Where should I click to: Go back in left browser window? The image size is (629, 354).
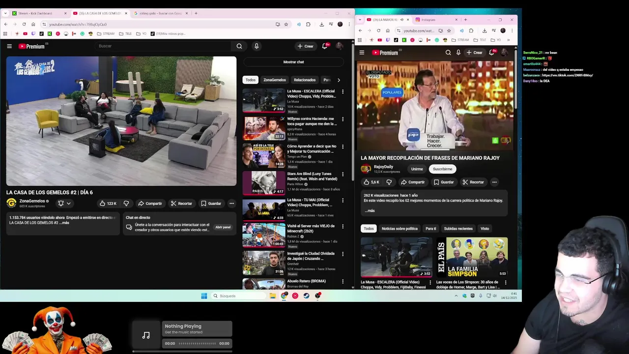6,24
